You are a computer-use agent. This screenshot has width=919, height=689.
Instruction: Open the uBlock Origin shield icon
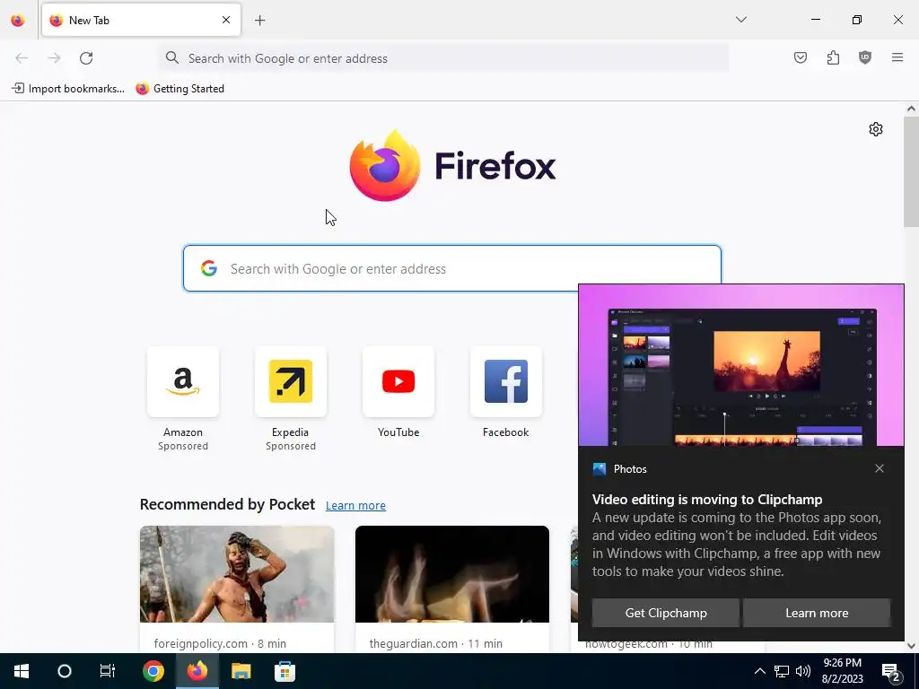[x=865, y=57]
